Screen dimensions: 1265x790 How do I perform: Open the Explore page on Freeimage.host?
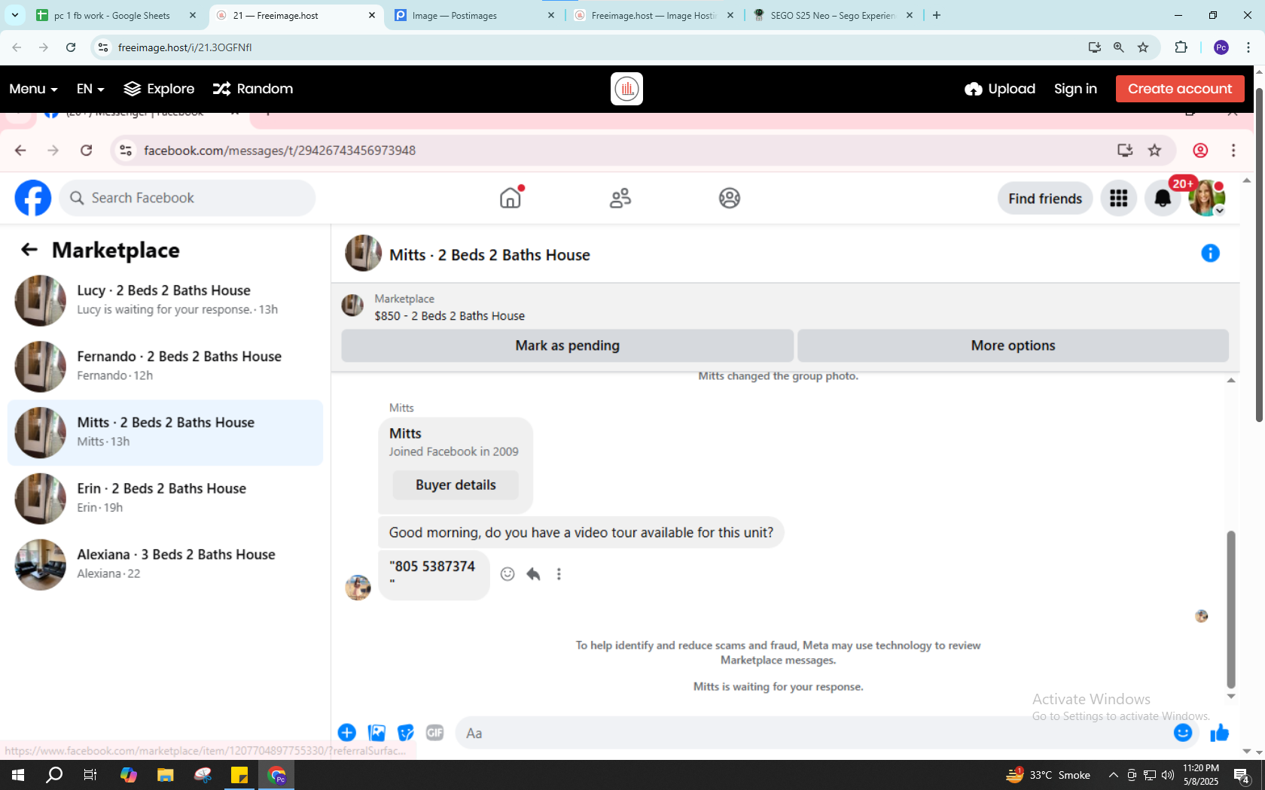click(159, 89)
